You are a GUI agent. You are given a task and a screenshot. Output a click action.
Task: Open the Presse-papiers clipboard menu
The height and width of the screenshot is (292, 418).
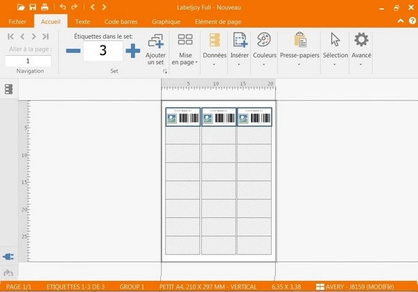[300, 47]
